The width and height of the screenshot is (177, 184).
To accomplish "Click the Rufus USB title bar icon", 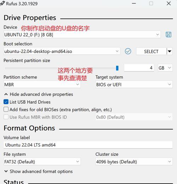I will [2, 3].
